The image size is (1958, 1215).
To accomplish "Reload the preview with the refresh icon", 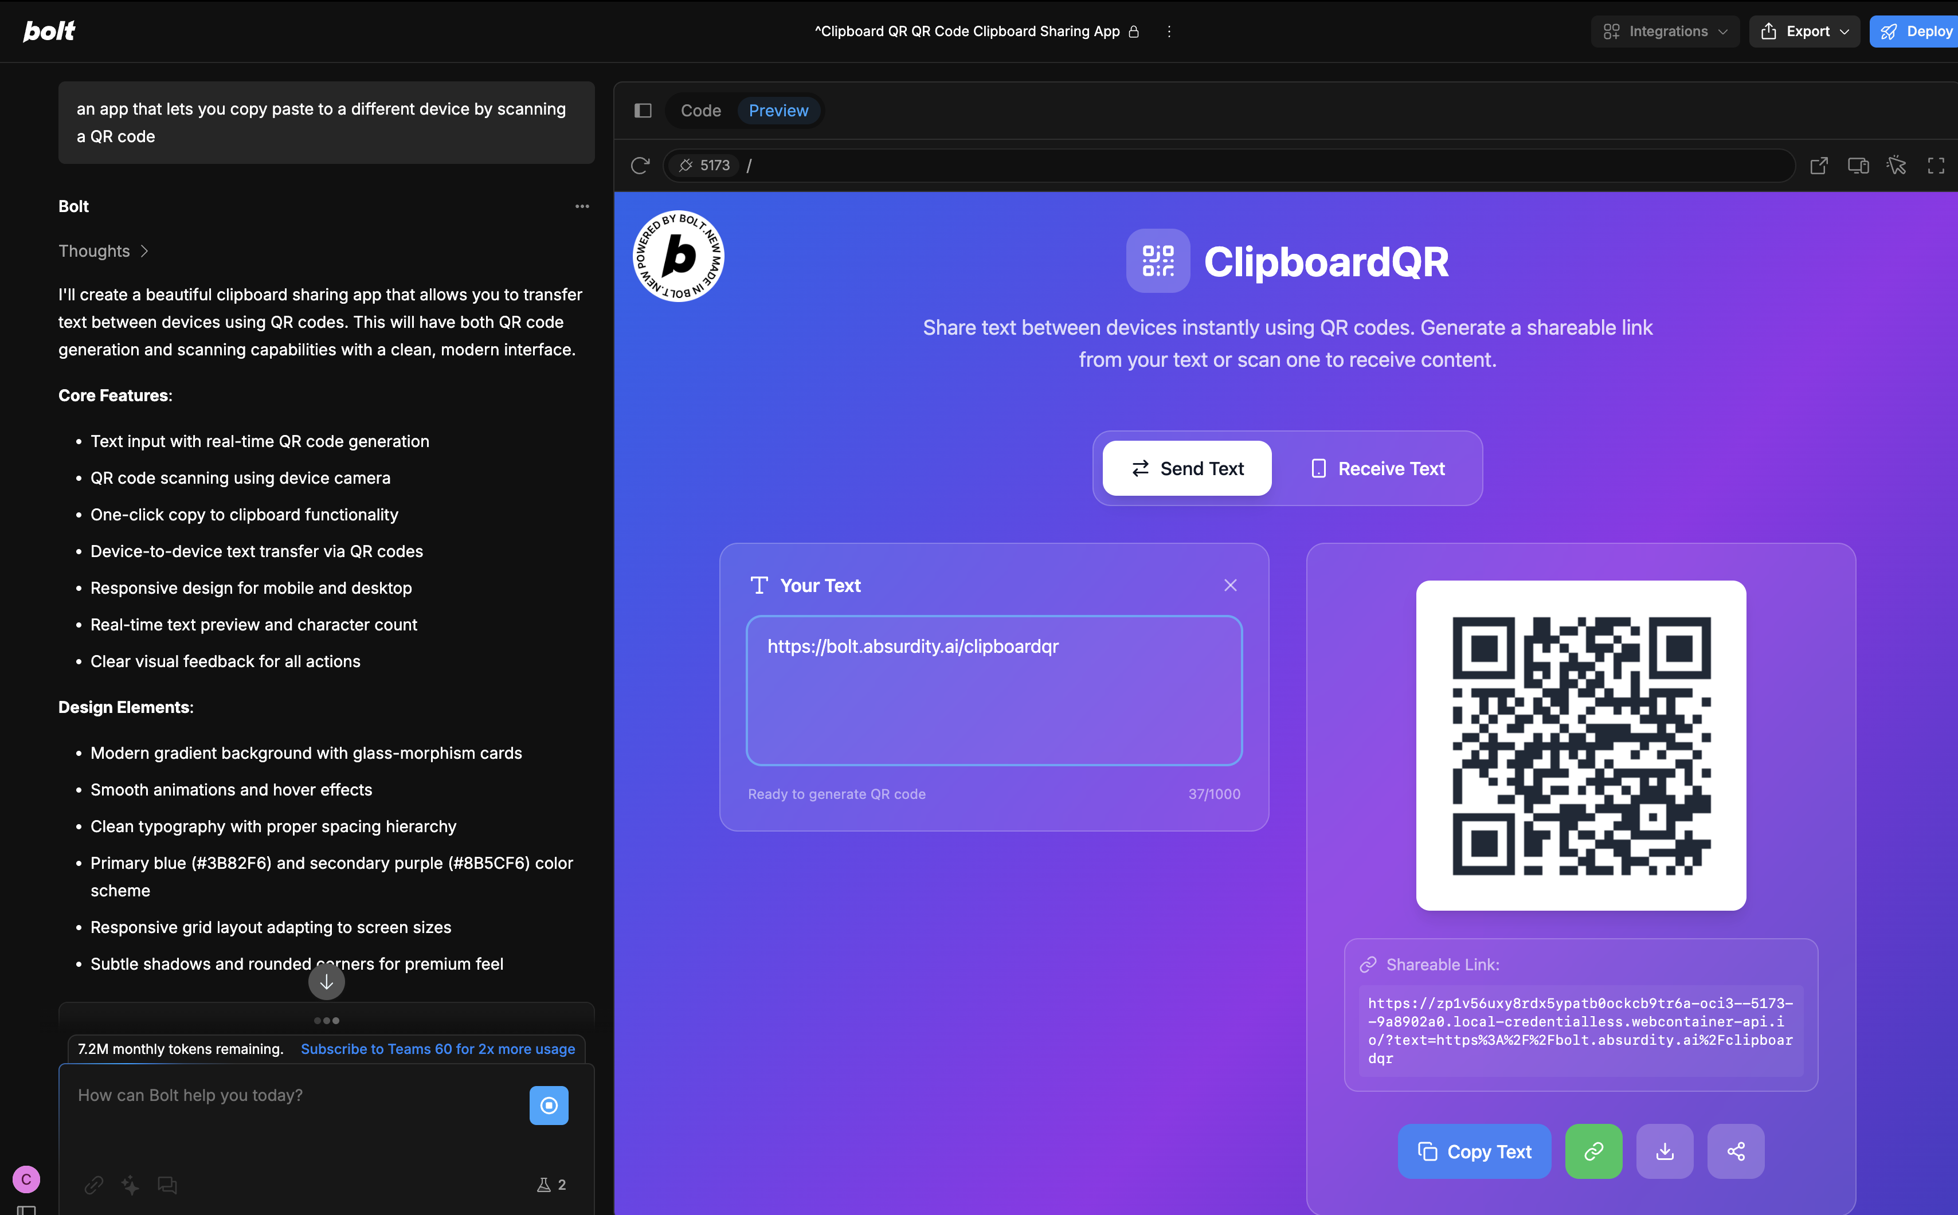I will click(640, 166).
